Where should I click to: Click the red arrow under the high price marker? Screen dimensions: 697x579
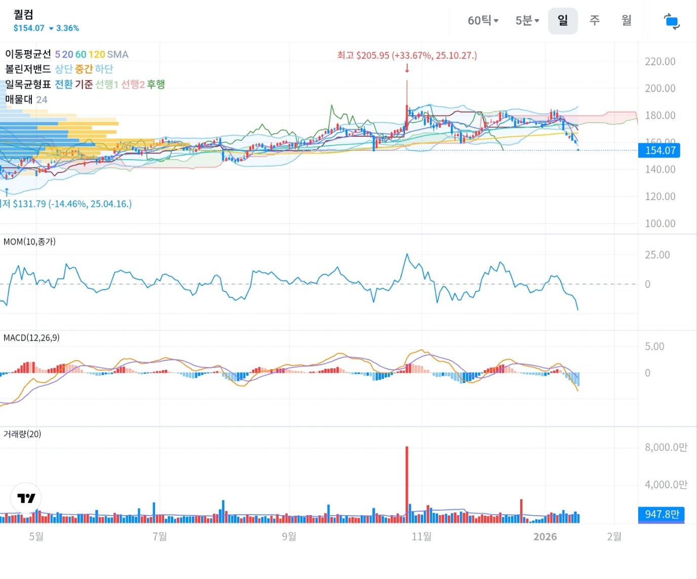(x=407, y=68)
